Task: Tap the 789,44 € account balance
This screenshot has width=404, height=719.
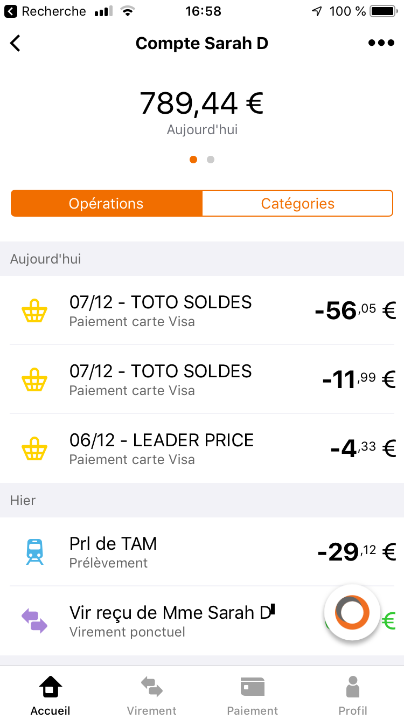Action: [x=201, y=103]
